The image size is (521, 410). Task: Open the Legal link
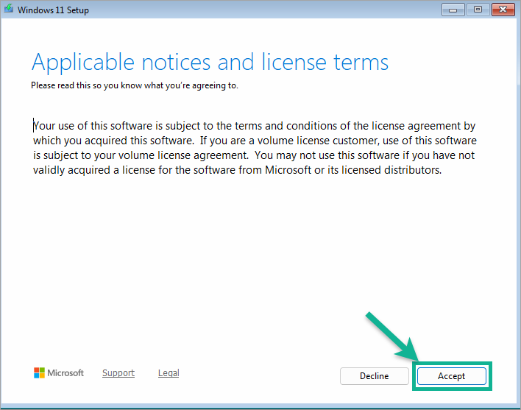click(x=169, y=372)
